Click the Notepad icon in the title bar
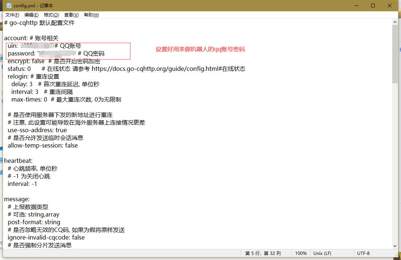The image size is (401, 260). pyautogui.click(x=9, y=5)
